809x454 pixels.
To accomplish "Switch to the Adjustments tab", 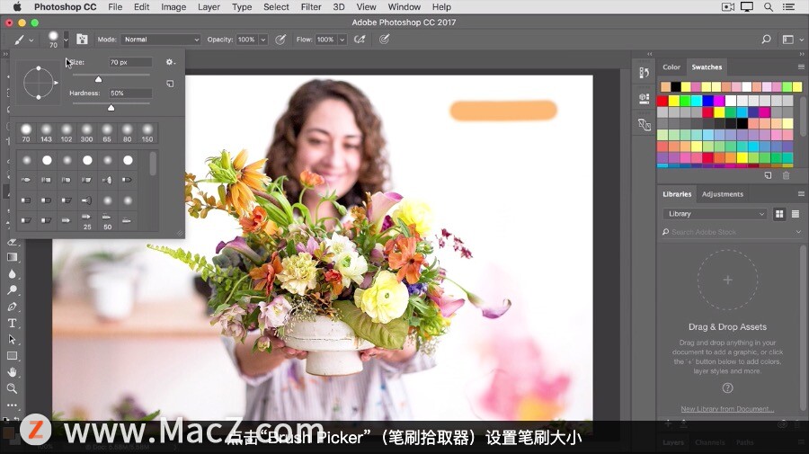I will (723, 194).
